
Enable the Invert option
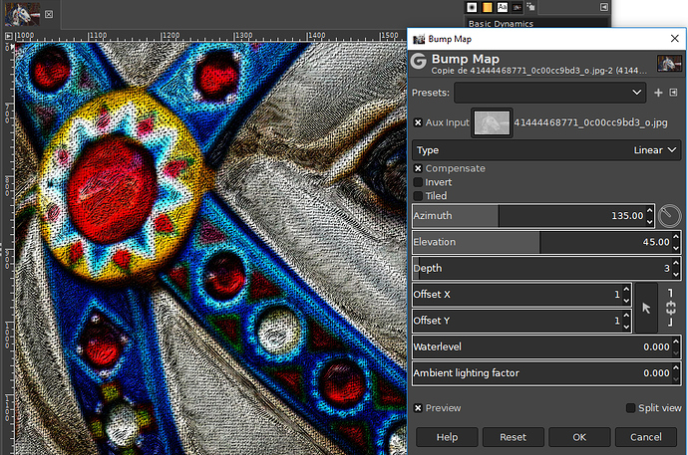click(x=418, y=182)
